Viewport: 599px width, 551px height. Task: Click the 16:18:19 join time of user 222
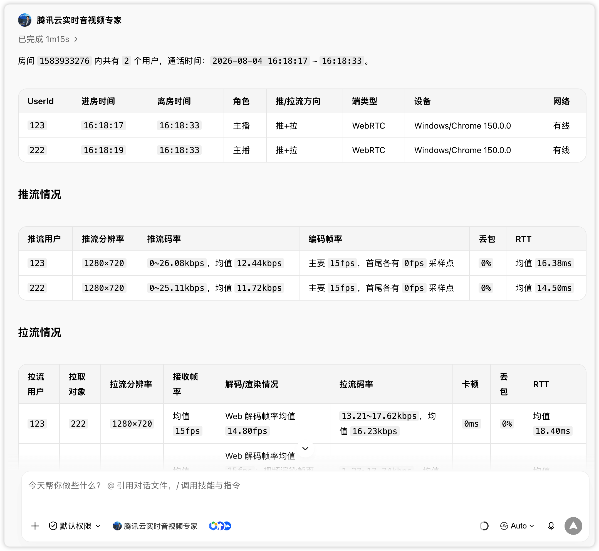[103, 150]
